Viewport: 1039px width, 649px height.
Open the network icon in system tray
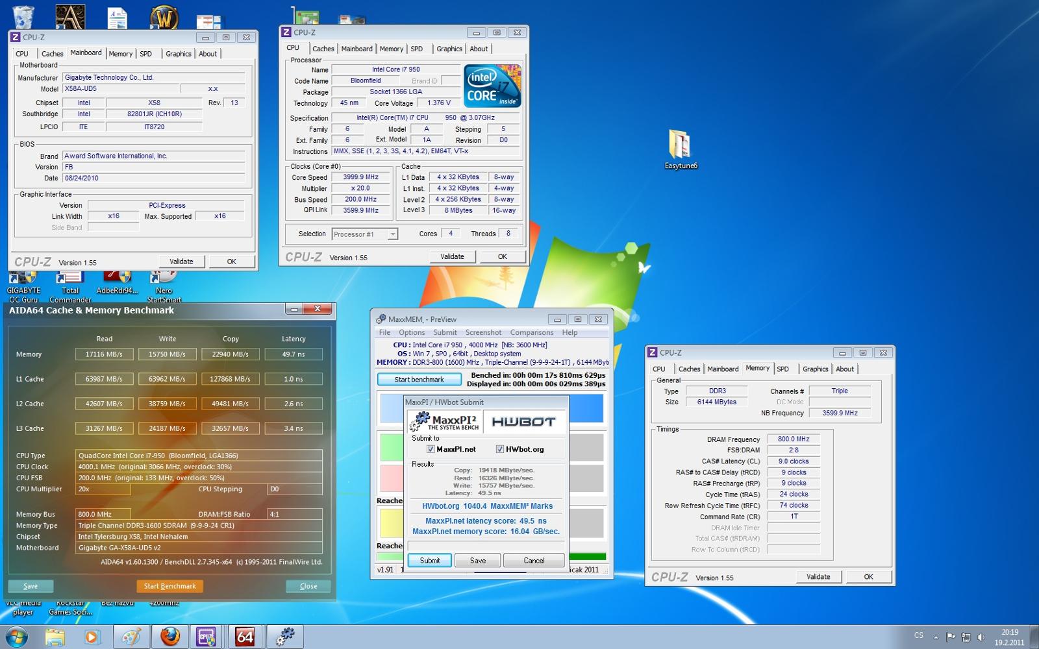point(966,637)
